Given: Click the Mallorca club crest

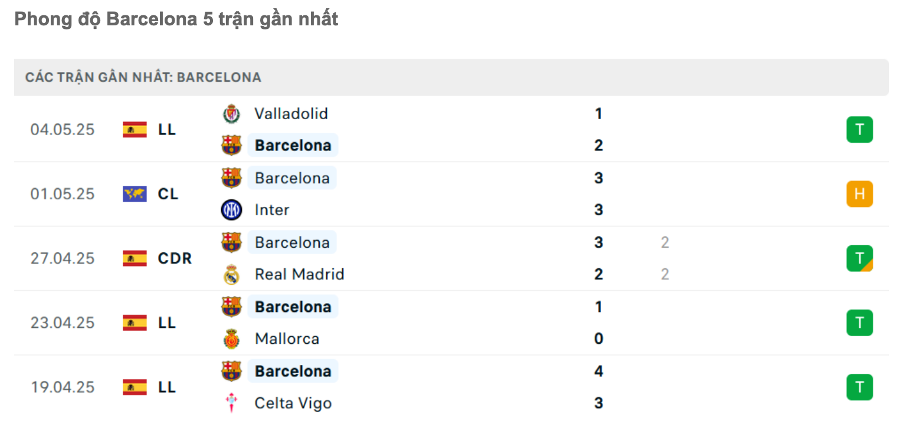Looking at the screenshot, I should [x=231, y=339].
